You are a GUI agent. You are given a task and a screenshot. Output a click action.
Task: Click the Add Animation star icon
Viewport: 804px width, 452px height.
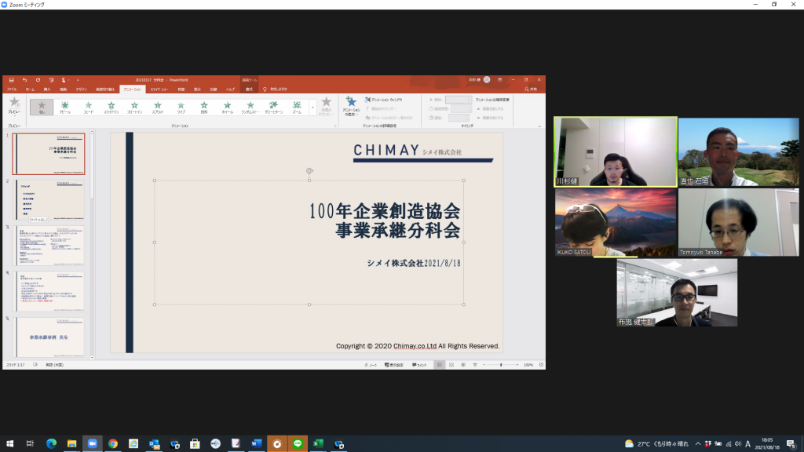point(351,104)
